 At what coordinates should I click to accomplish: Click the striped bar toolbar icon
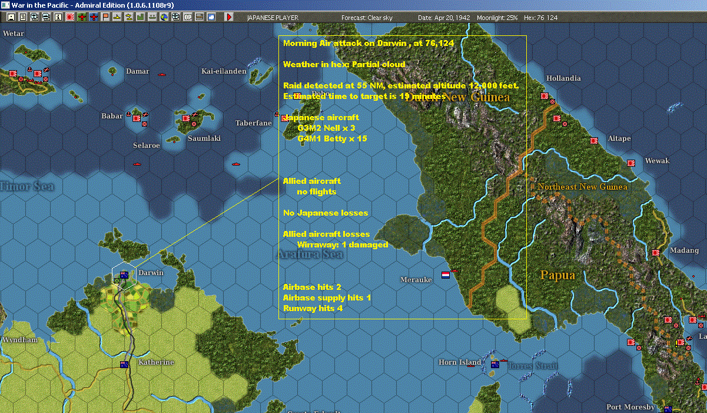[x=200, y=17]
